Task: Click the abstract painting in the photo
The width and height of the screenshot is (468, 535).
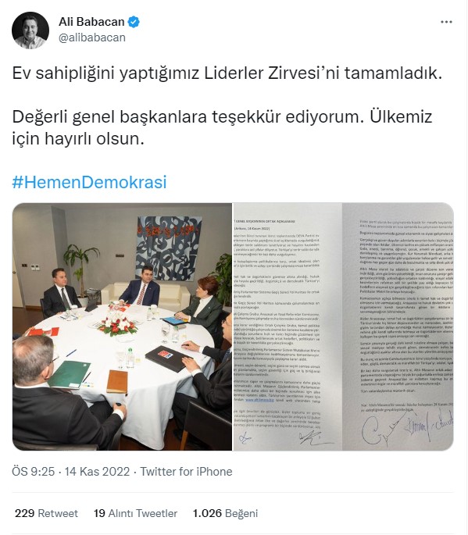Action: pyautogui.click(x=169, y=248)
